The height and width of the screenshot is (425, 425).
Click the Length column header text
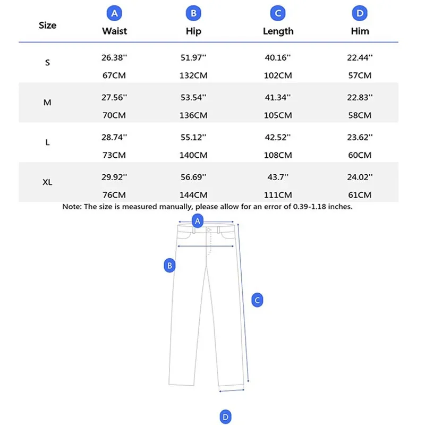click(278, 31)
